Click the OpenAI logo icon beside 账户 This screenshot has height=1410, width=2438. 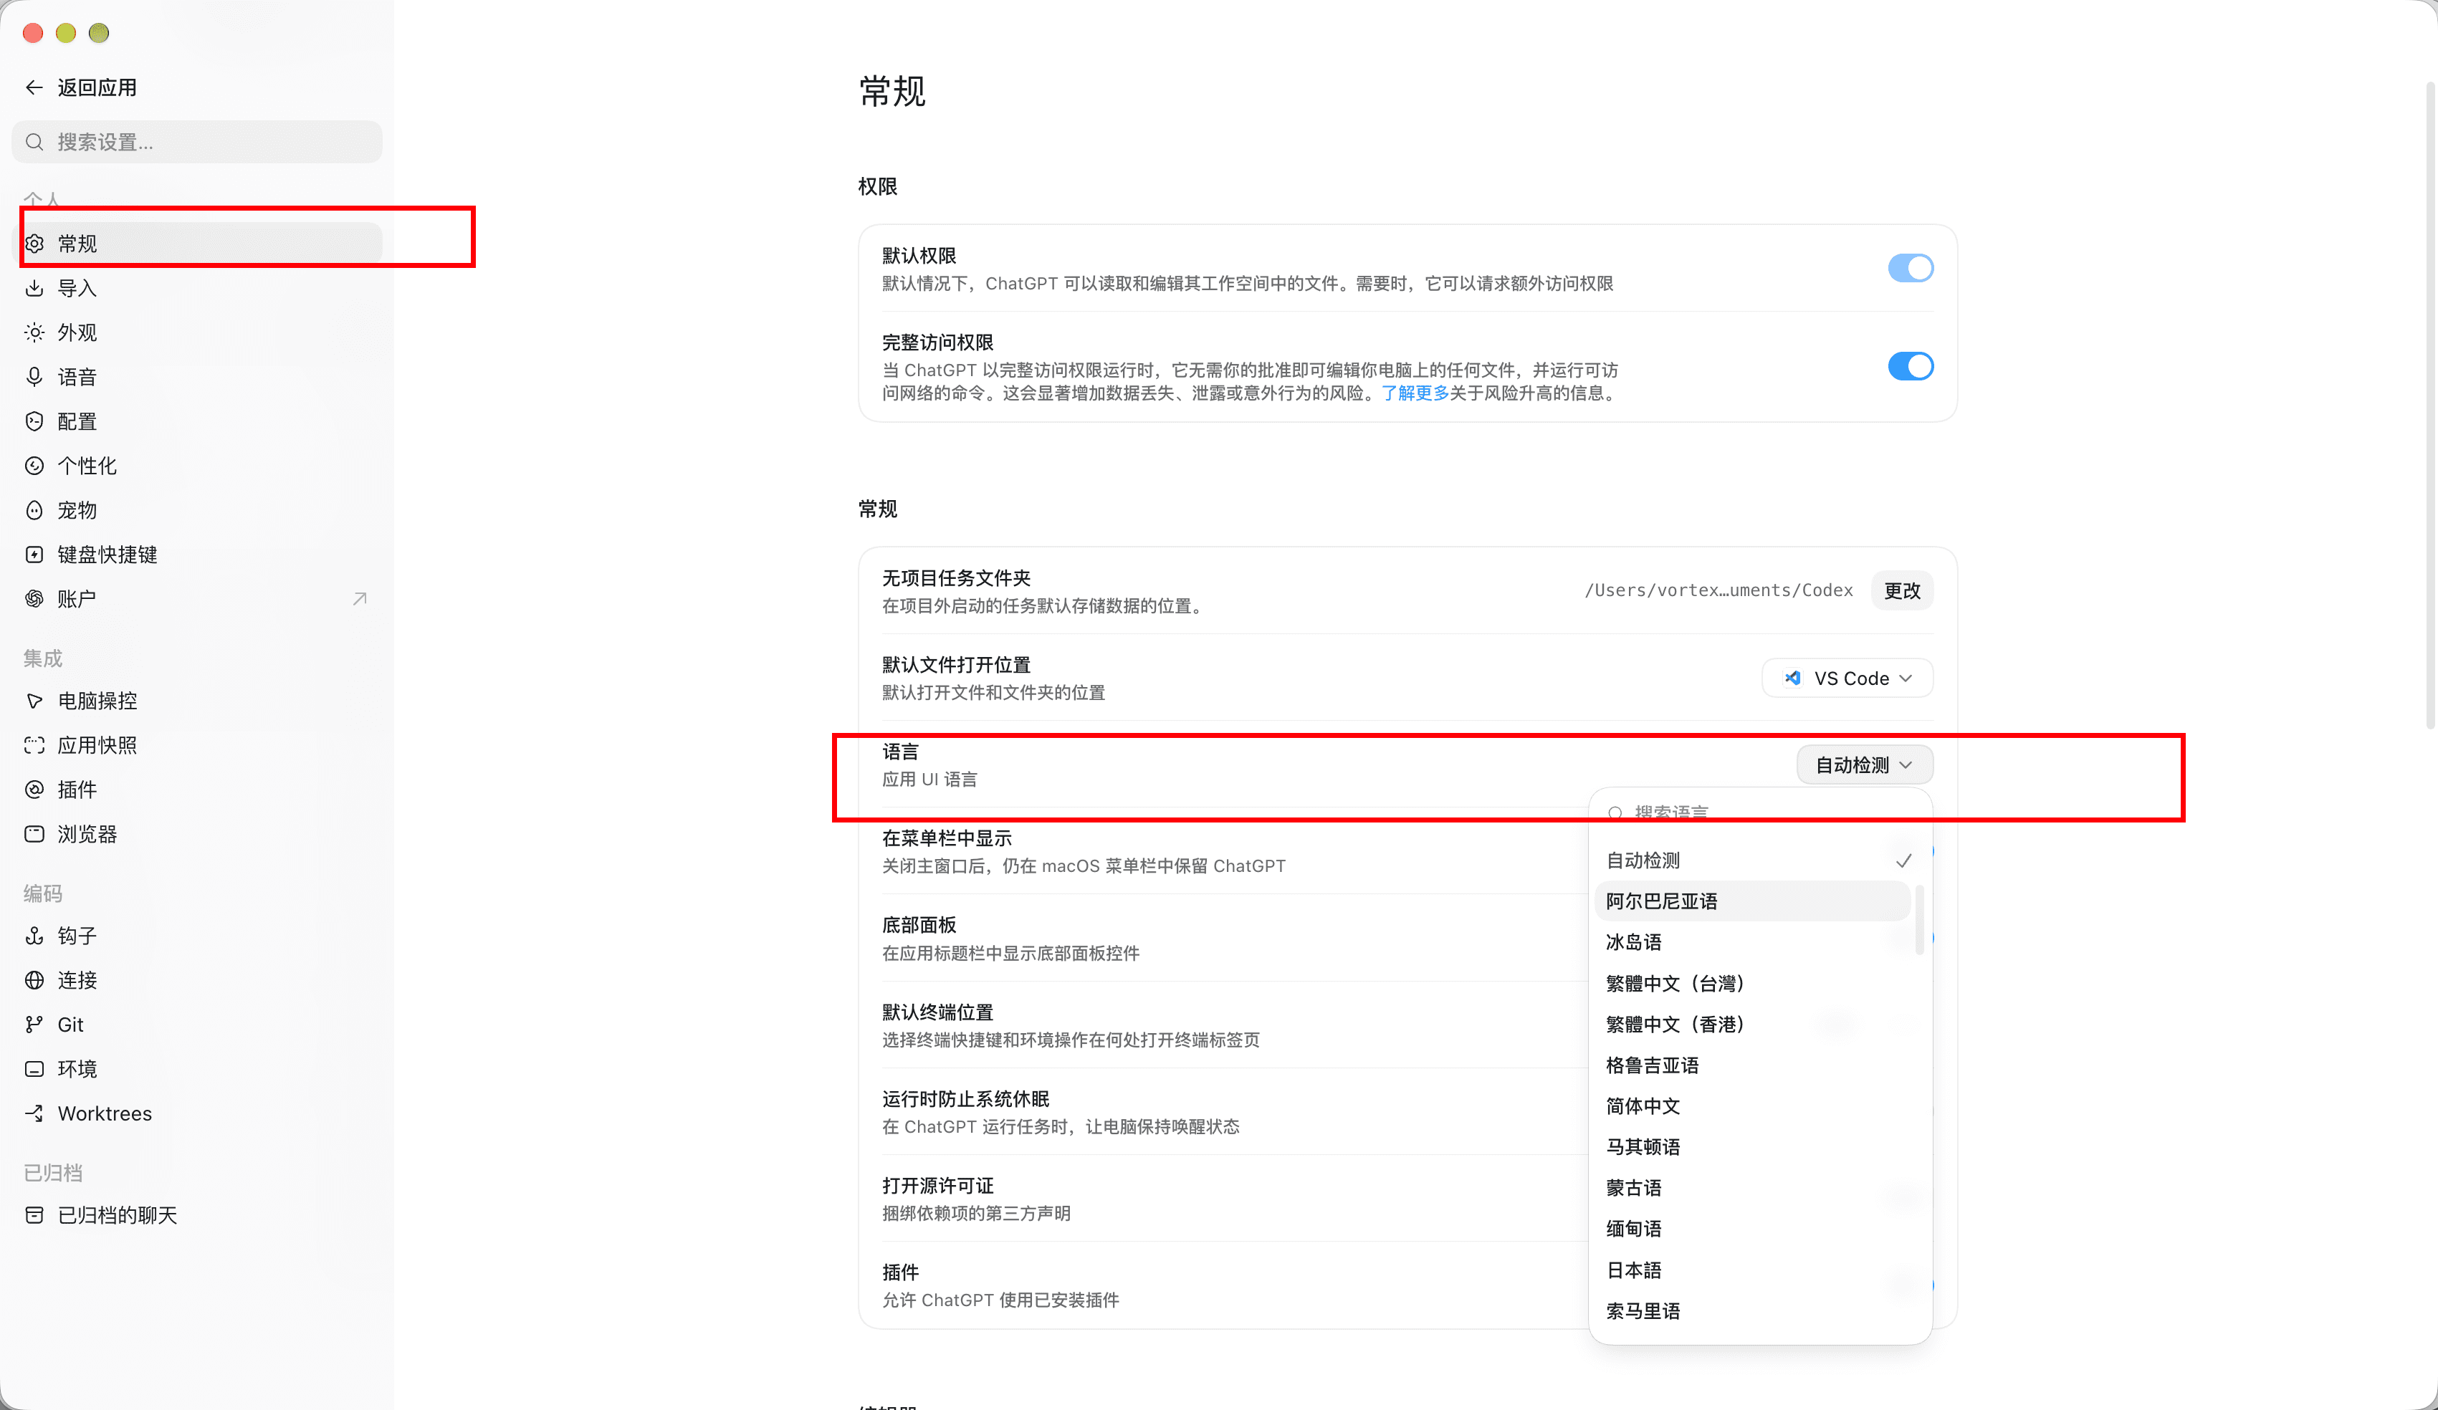(34, 600)
